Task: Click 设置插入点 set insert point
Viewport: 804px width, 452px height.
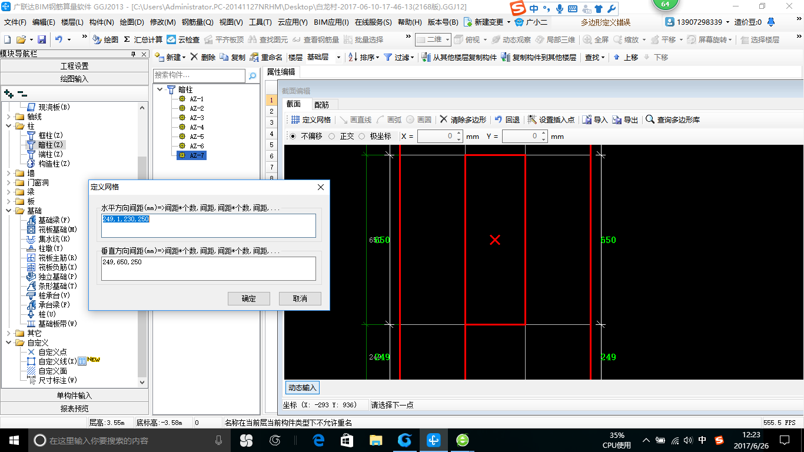Action: [551, 119]
